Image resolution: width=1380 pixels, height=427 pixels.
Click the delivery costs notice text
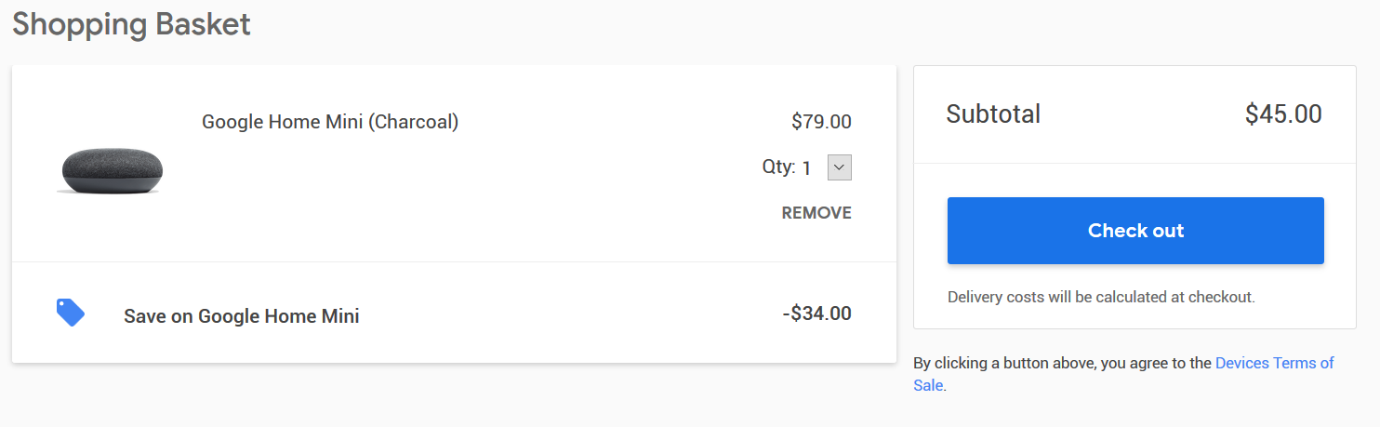coord(1101,298)
